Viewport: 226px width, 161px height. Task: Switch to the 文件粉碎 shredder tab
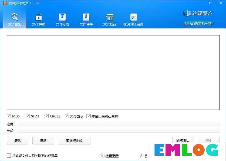pos(110,19)
